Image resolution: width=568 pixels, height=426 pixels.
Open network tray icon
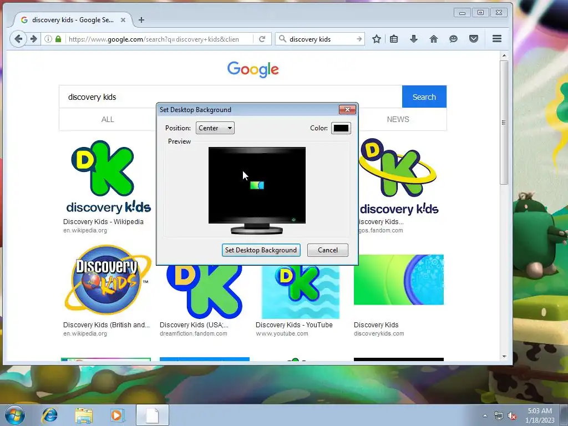(499, 415)
